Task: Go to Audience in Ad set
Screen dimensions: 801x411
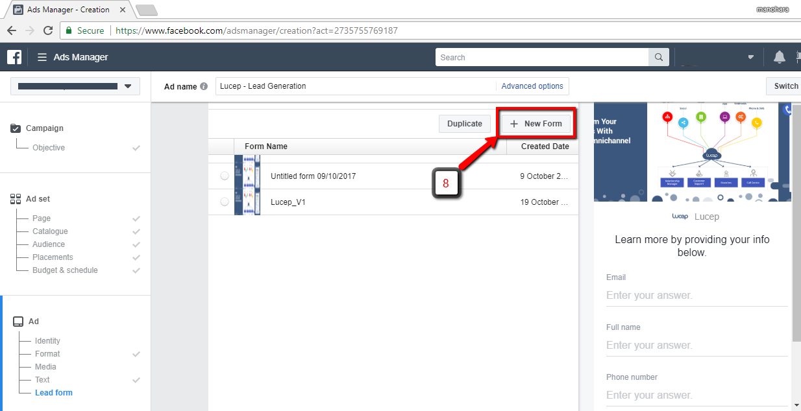Action: point(49,244)
